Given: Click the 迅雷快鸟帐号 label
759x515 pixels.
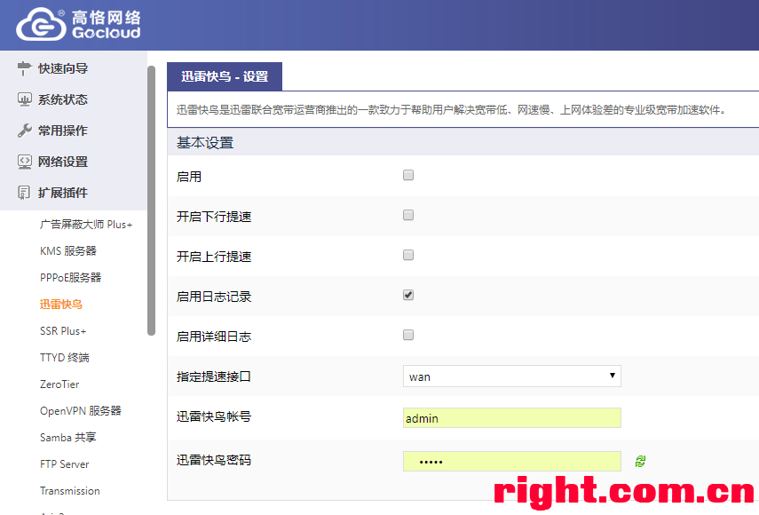Looking at the screenshot, I should 214,416.
